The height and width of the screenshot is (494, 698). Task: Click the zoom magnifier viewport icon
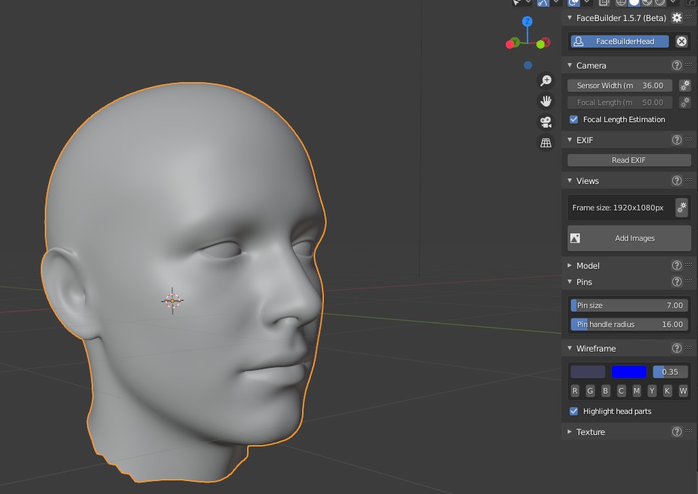click(546, 81)
